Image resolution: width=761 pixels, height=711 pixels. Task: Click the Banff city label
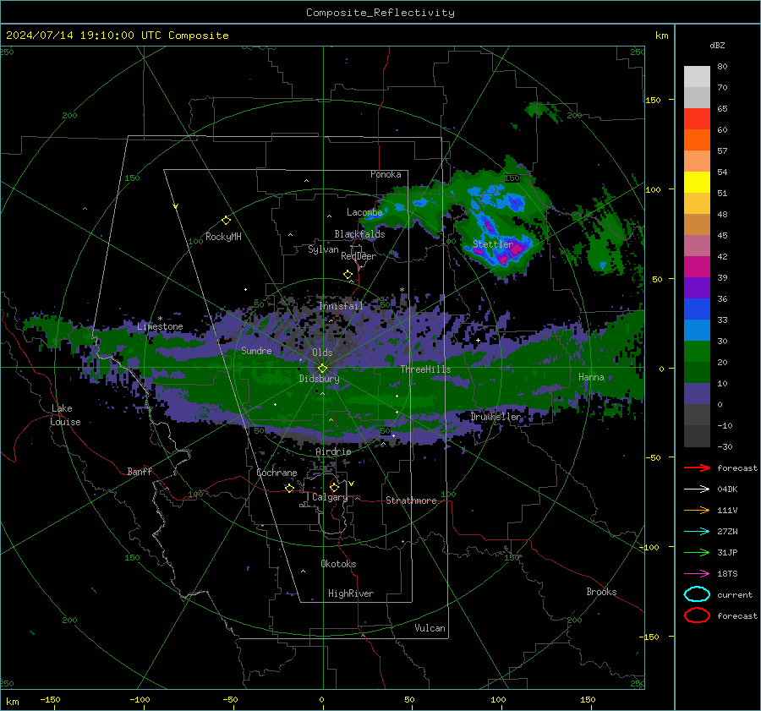140,471
